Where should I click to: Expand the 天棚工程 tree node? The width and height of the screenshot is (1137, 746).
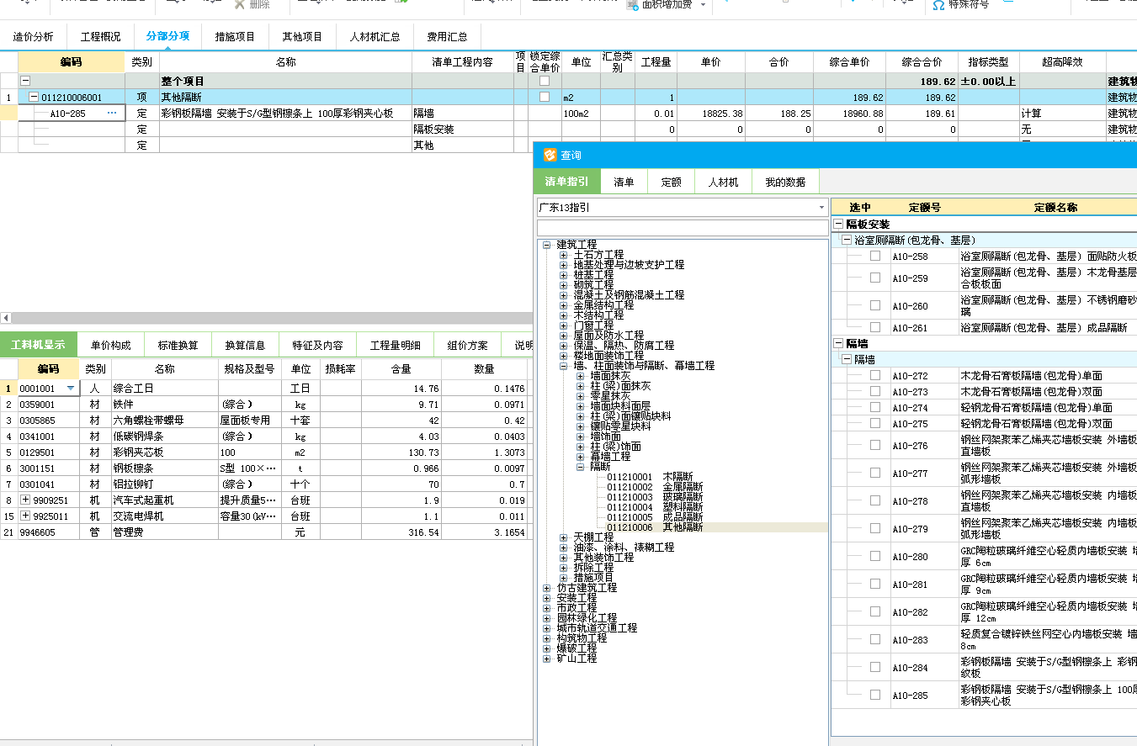(564, 537)
